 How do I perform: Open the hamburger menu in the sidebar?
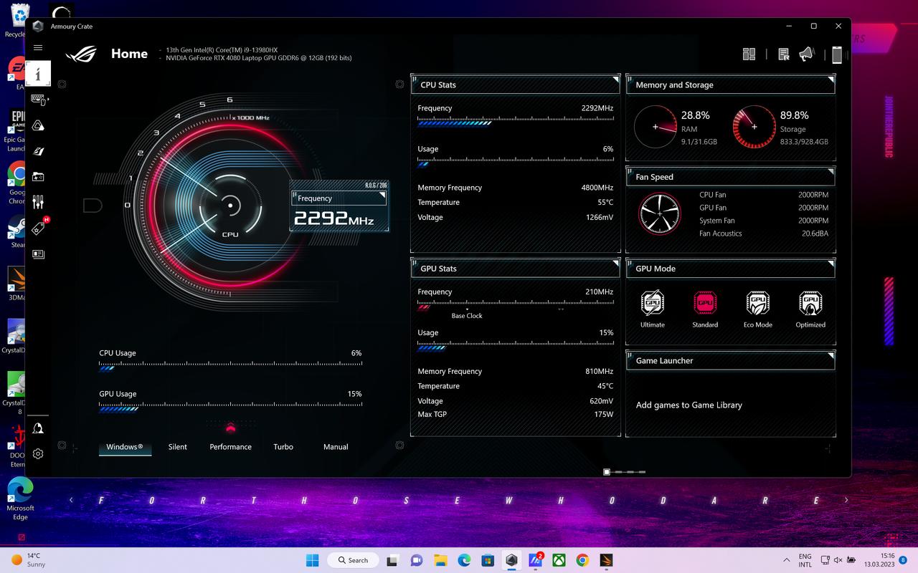38,48
